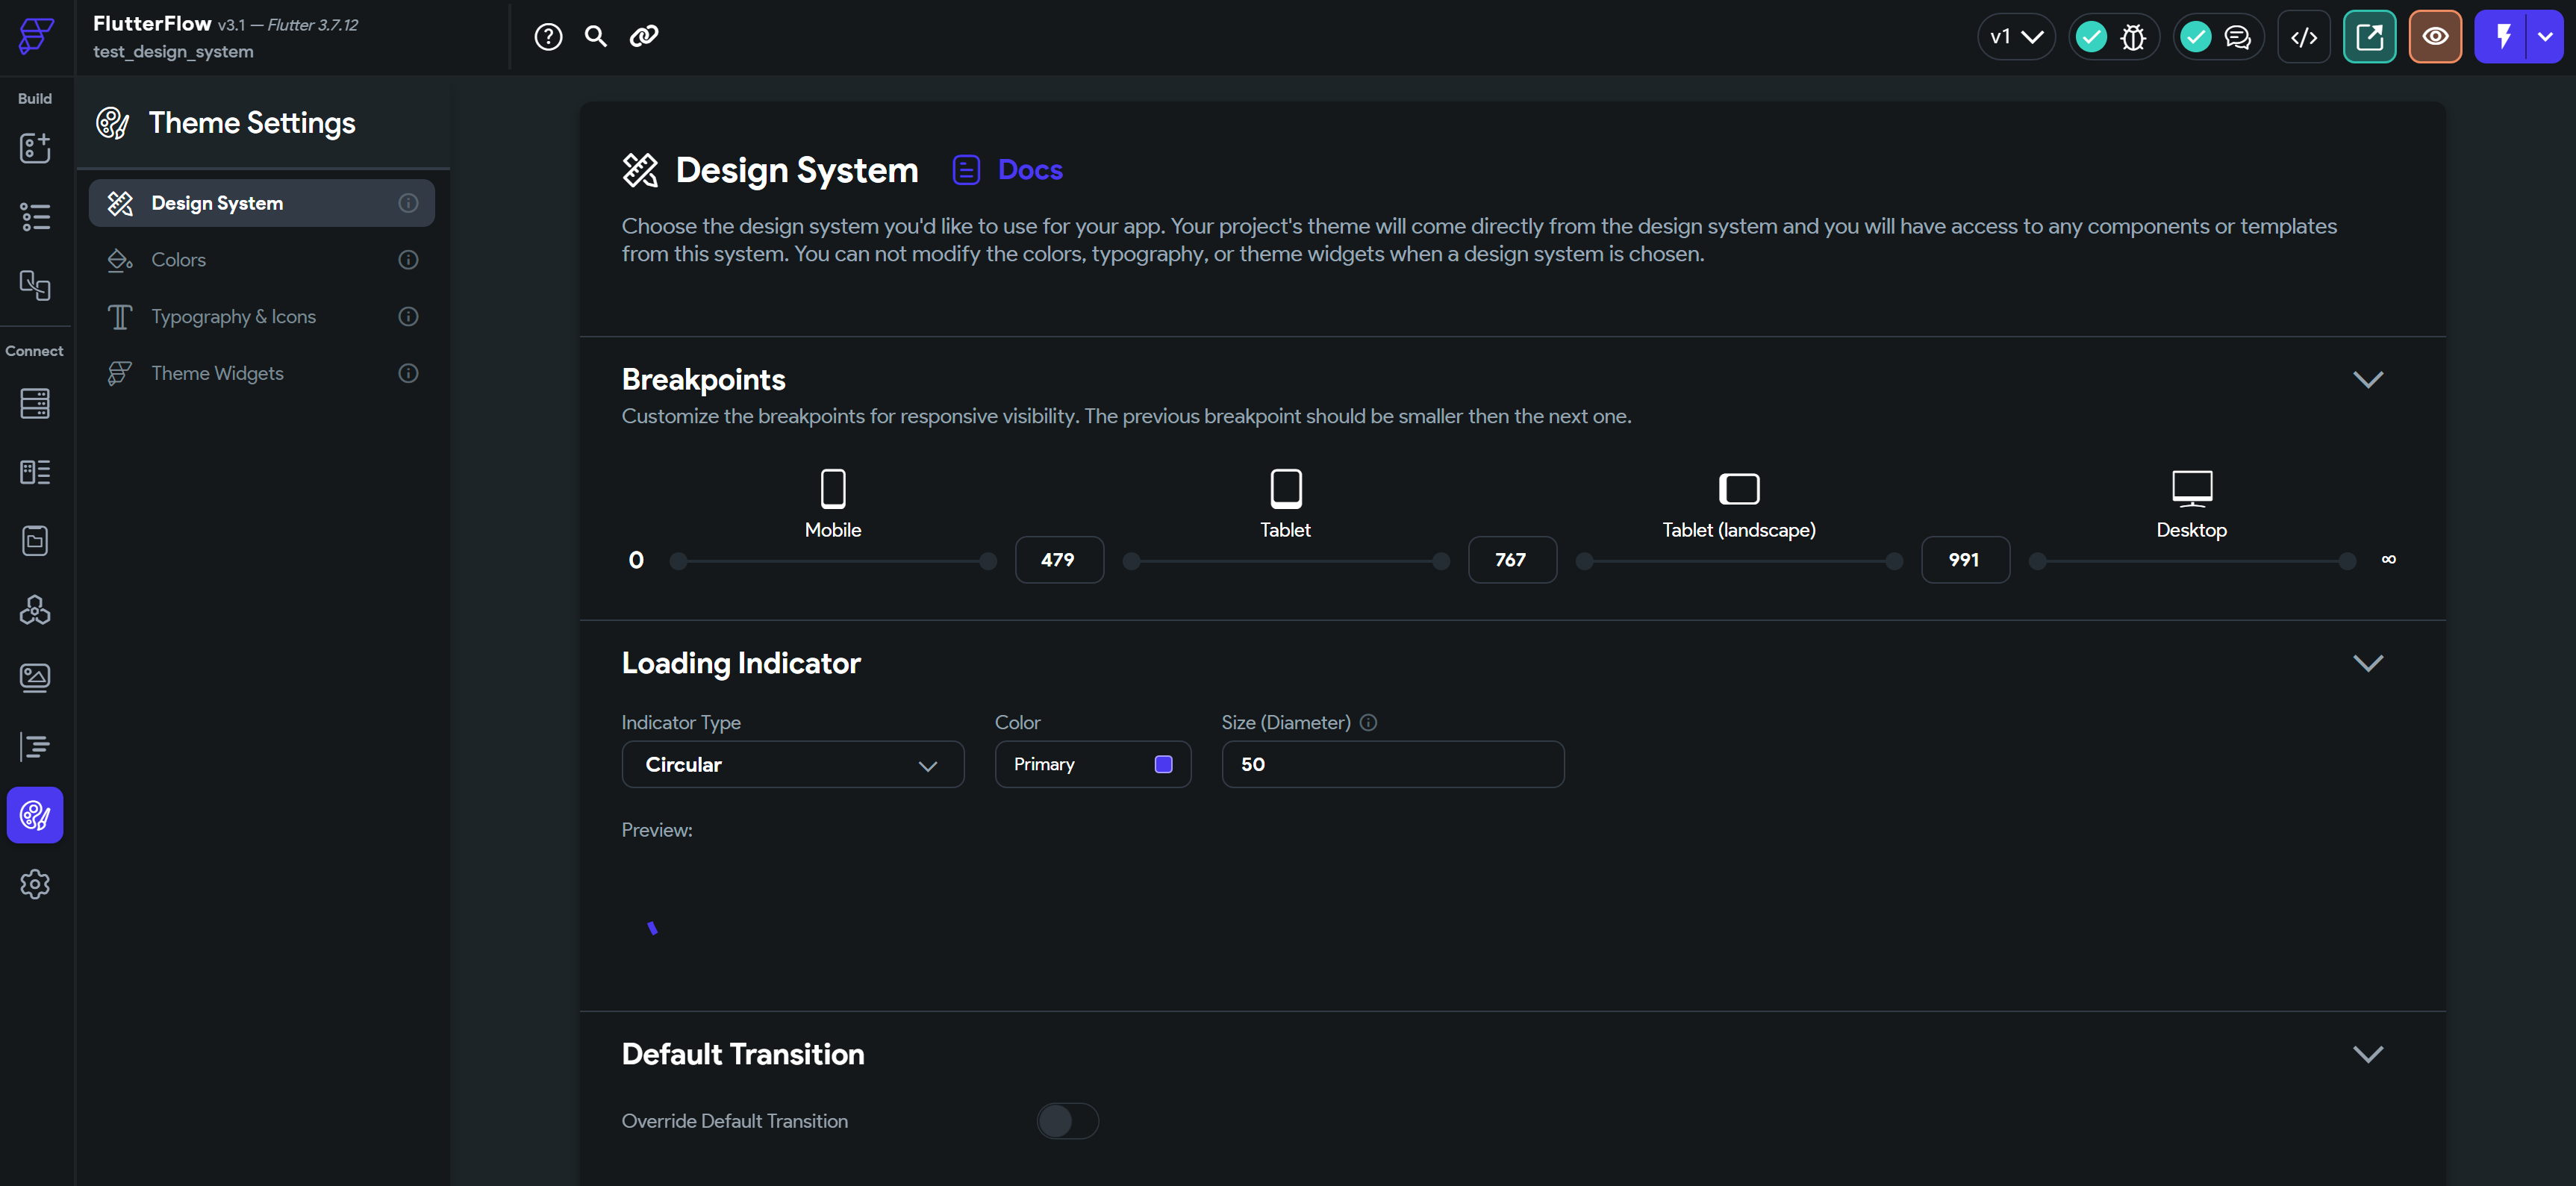Open the Widget Palette panel
Viewport: 2576px width, 1186px height.
(35, 148)
